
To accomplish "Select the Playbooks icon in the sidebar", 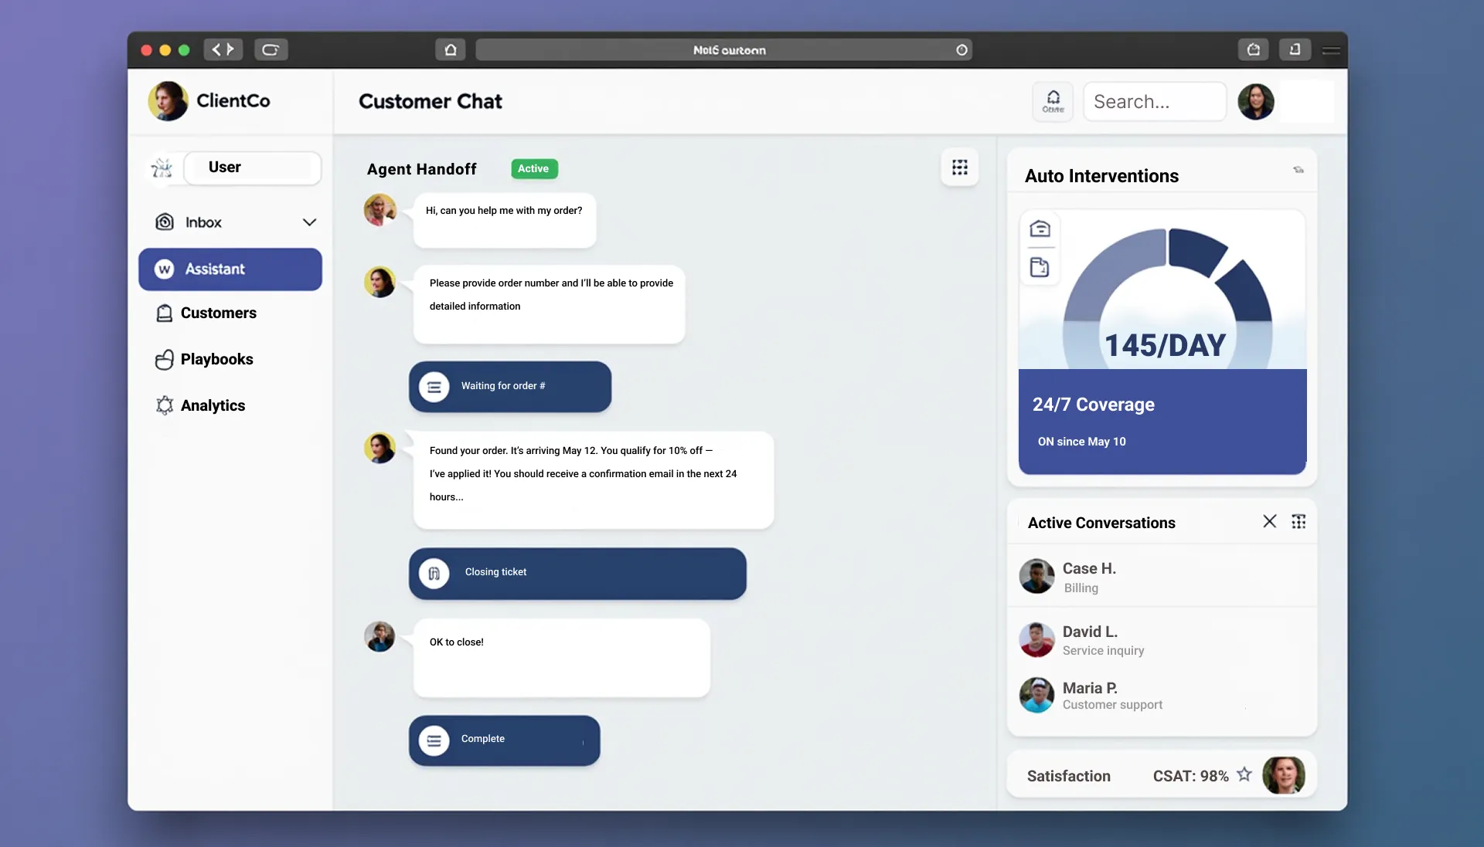I will (164, 359).
